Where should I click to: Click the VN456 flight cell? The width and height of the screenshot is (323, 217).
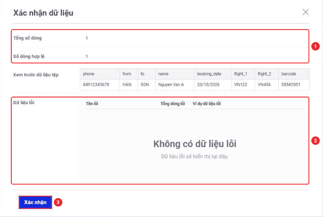tap(267, 85)
